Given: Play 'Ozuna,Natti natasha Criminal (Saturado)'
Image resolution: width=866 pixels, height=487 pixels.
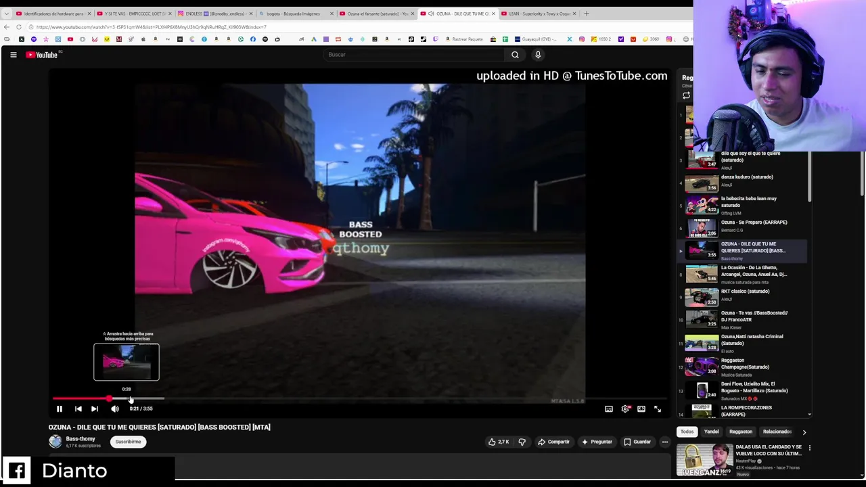Looking at the screenshot, I should (x=743, y=344).
